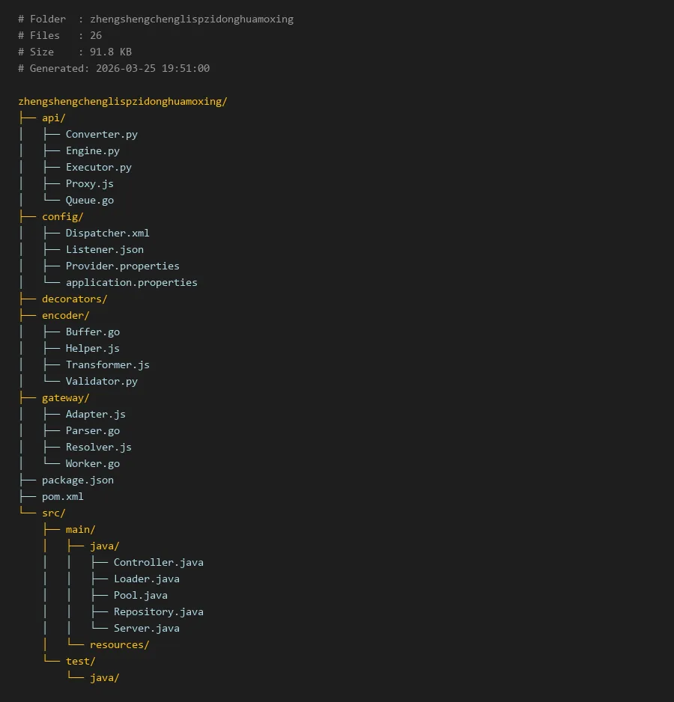Click package.json at root level
The image size is (674, 702).
tap(77, 480)
